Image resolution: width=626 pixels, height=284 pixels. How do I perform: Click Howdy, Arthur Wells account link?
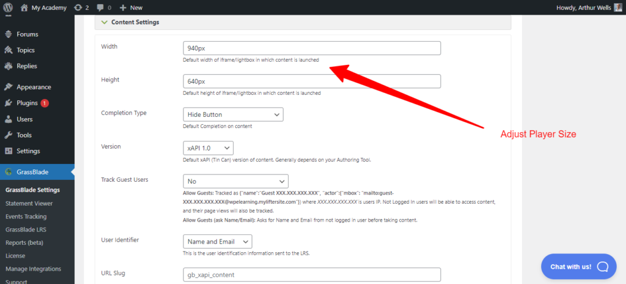click(584, 7)
